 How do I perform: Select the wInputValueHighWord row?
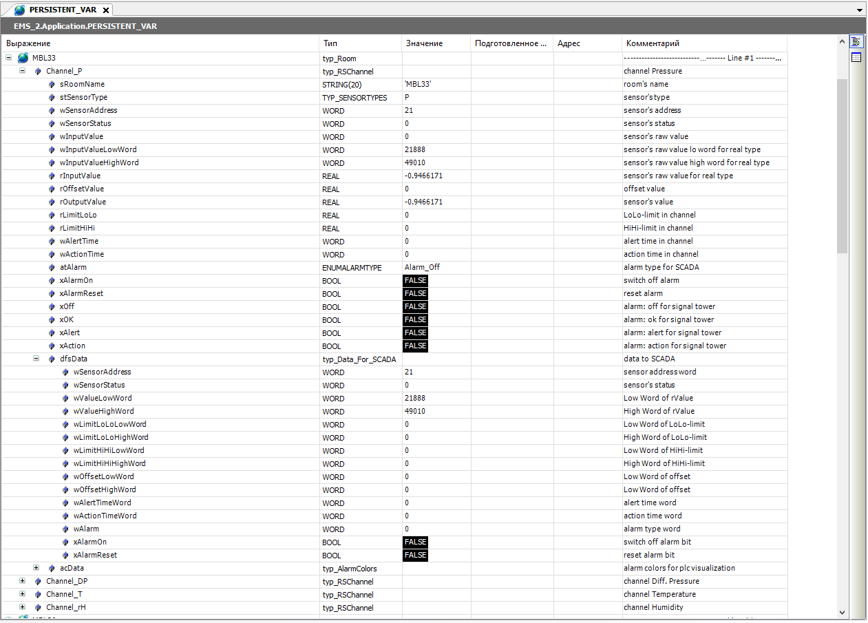(x=394, y=162)
